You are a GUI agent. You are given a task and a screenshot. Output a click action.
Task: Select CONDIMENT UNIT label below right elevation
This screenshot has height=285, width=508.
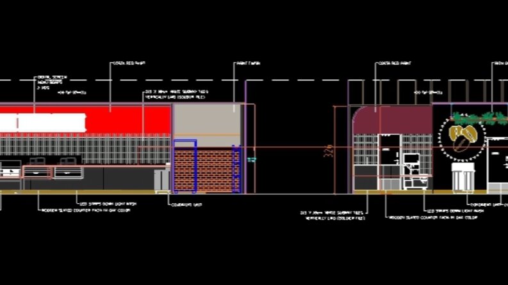pyautogui.click(x=485, y=204)
